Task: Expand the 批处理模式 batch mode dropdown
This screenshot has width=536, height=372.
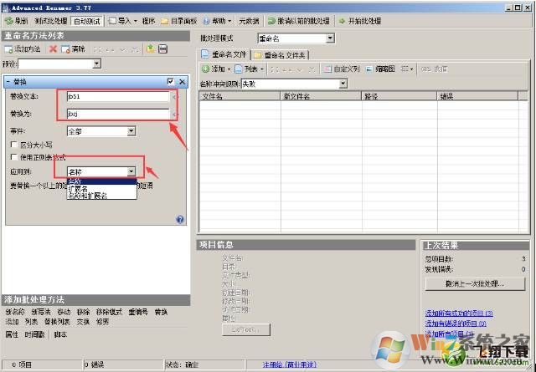Action: [330, 38]
